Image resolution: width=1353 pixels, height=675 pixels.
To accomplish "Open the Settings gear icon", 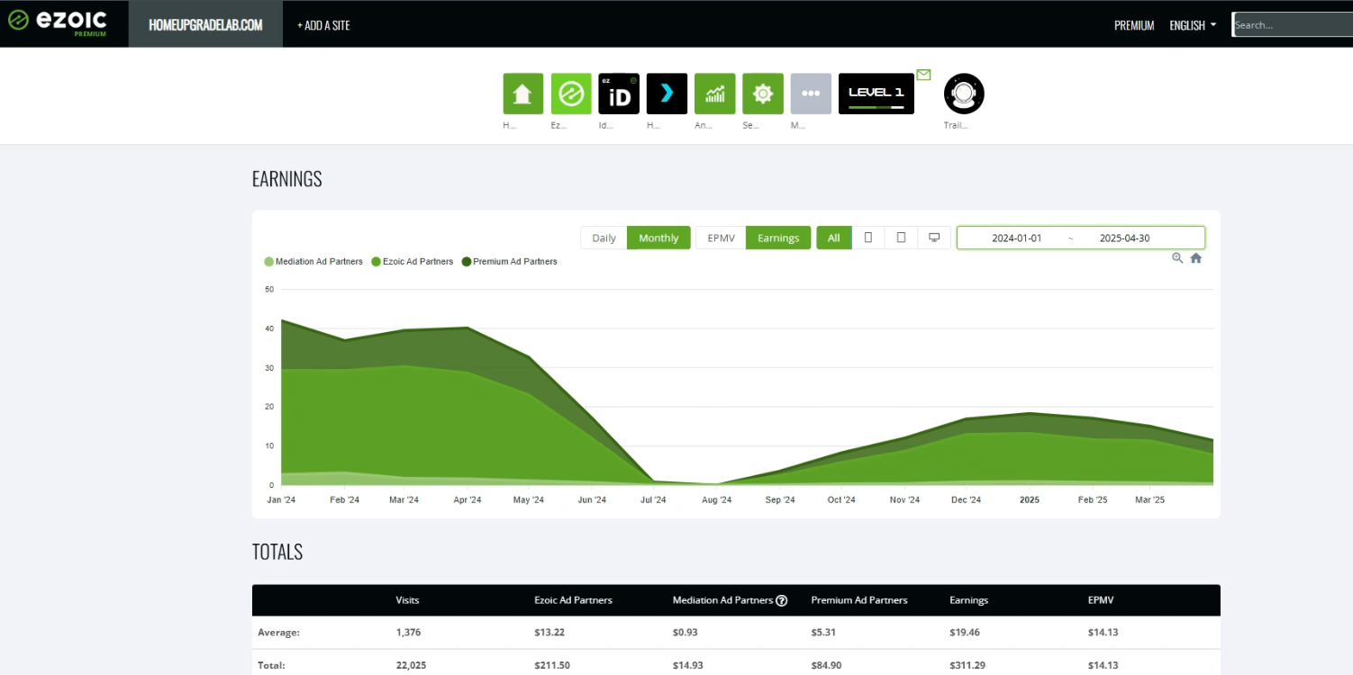I will (763, 94).
